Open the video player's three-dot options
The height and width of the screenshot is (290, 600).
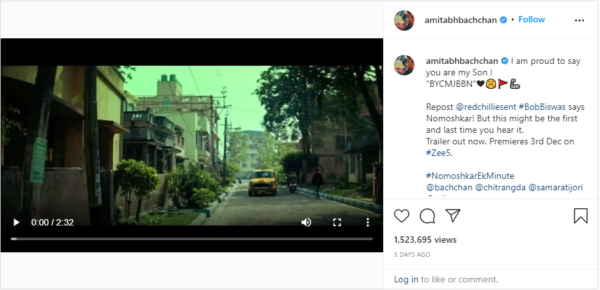[x=367, y=222]
